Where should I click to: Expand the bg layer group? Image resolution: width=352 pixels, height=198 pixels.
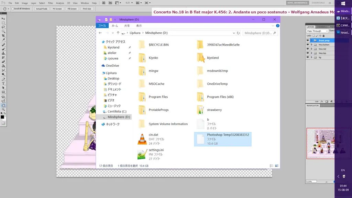(311, 57)
